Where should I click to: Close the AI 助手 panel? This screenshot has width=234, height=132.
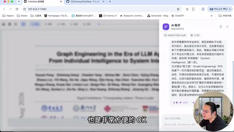coord(227,27)
